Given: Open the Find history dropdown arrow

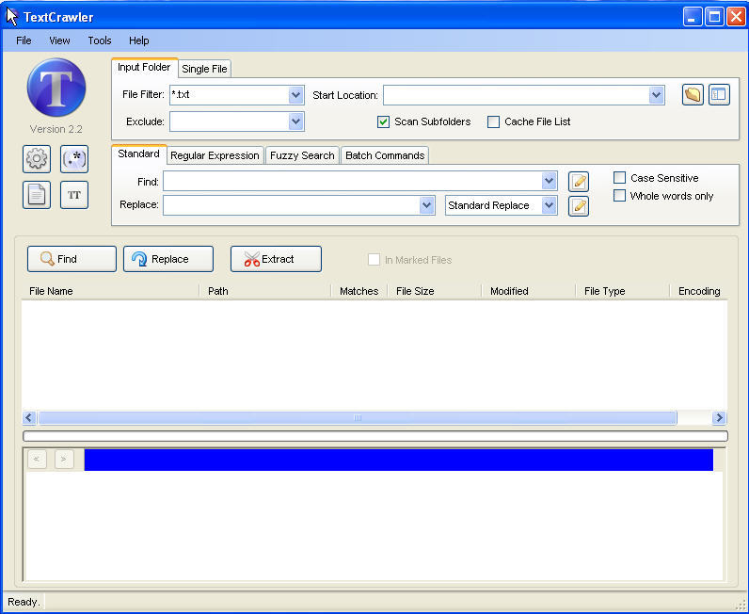Looking at the screenshot, I should point(550,181).
